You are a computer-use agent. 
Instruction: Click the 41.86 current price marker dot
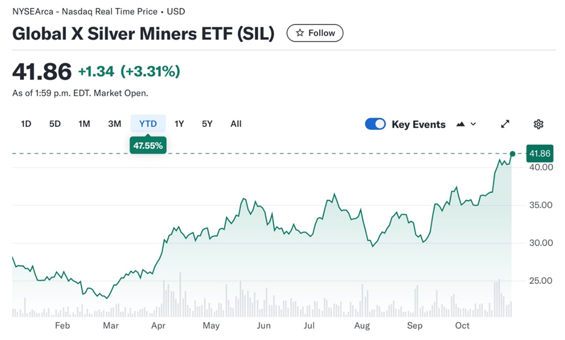[513, 154]
